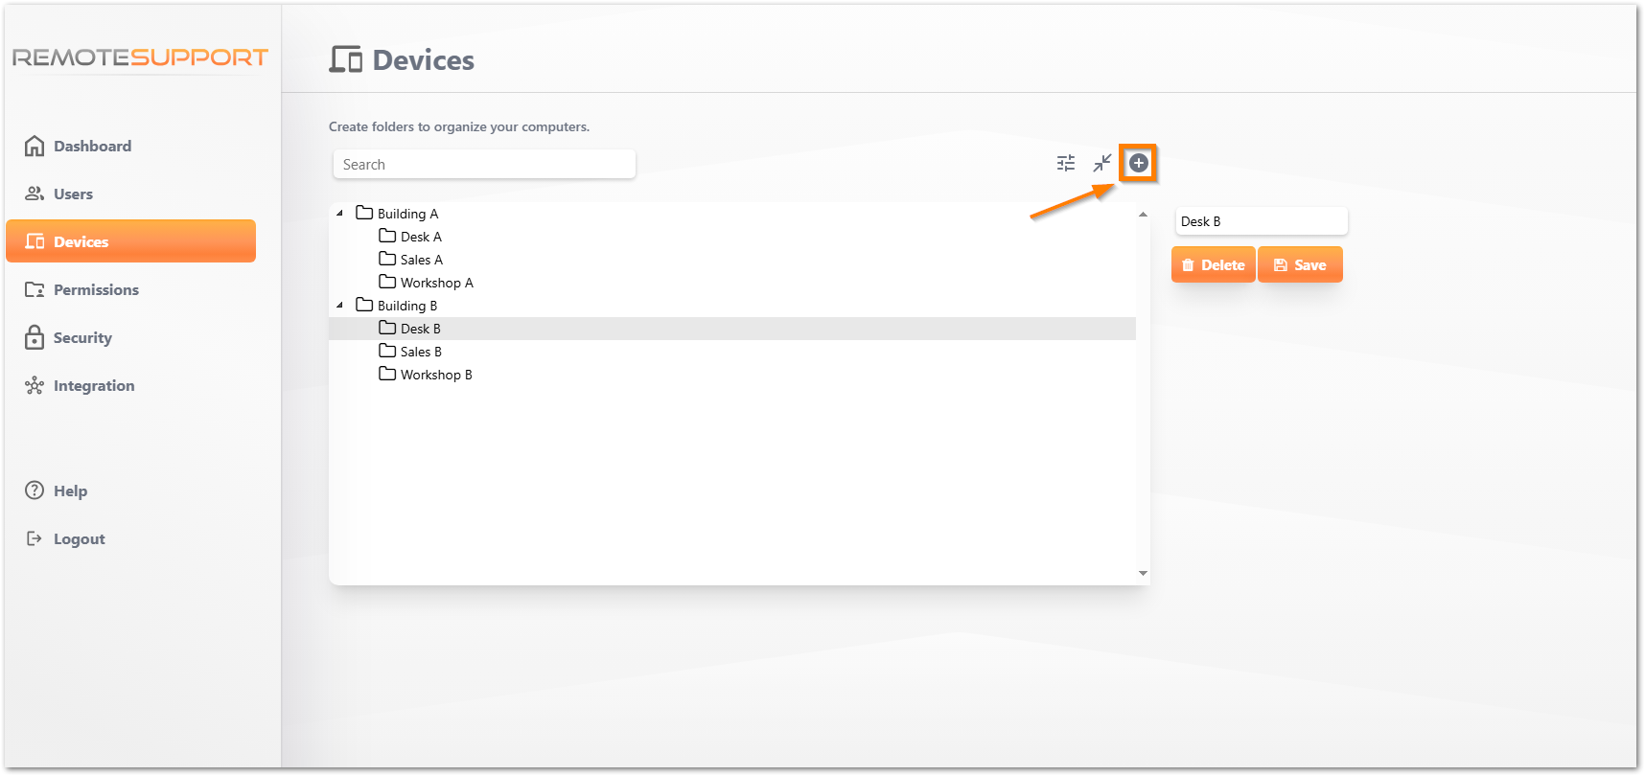Edit the Desk B folder name field
This screenshot has width=1645, height=776.
[x=1261, y=221]
